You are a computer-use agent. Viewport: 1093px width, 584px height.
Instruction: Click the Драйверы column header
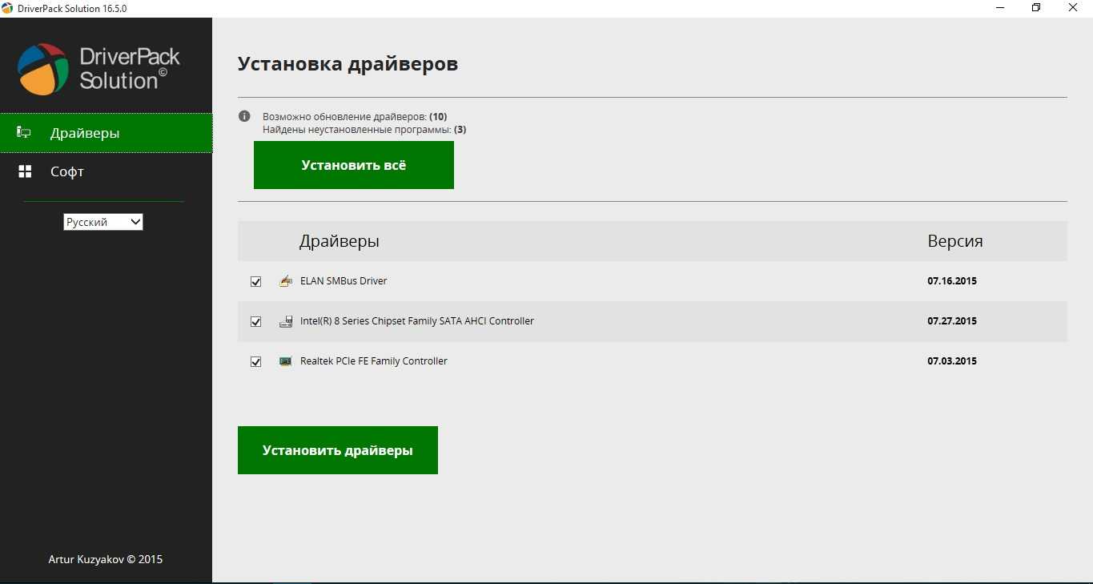pos(340,241)
